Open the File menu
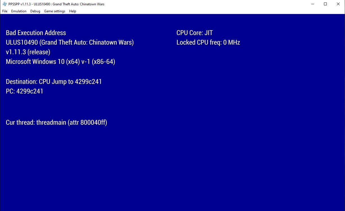Screen dimensions: 345x211 (x=5, y=11)
